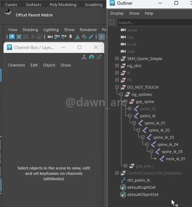The width and height of the screenshot is (192, 207).
Task: Click the Outliner search field
Action: tap(155, 23)
